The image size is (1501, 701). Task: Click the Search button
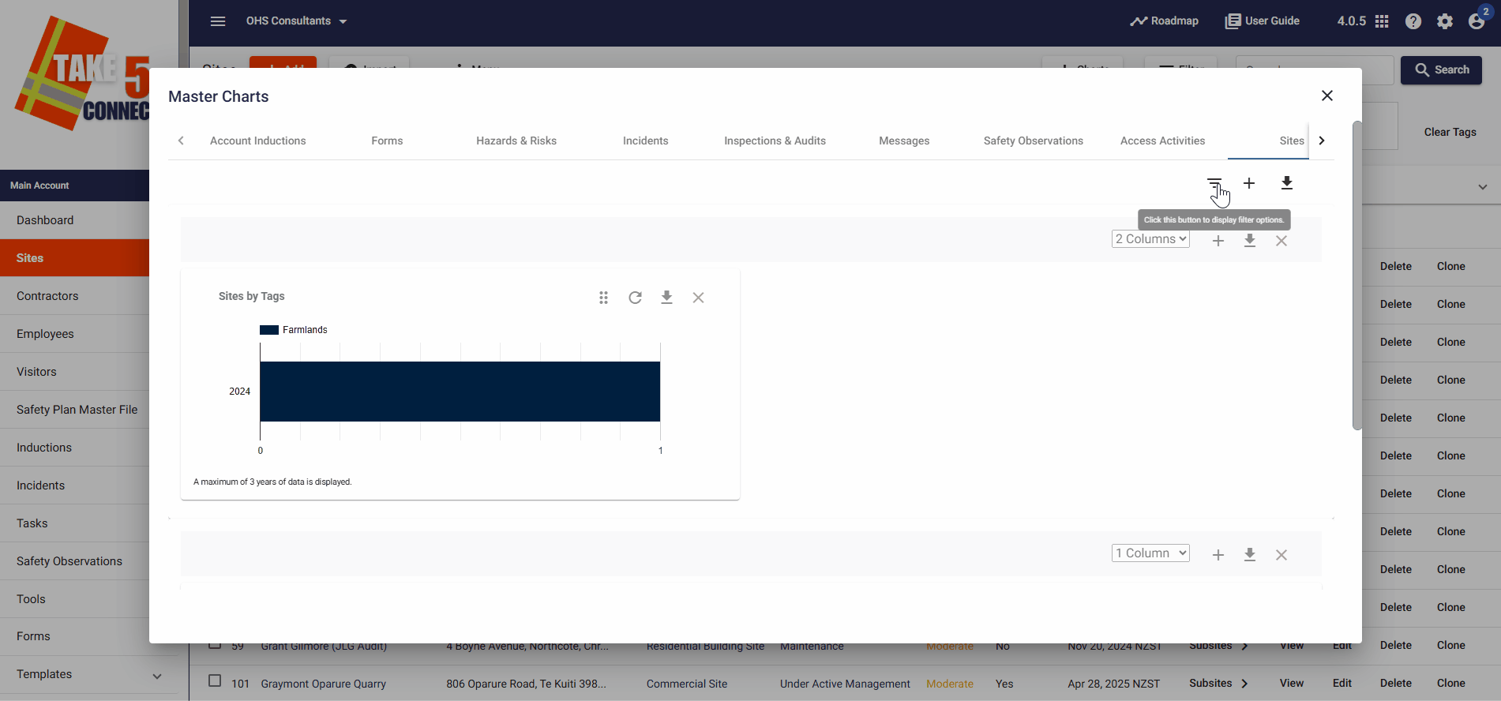coord(1441,70)
